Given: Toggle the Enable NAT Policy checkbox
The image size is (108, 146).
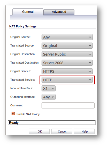Looking at the screenshot, I should [13, 113].
